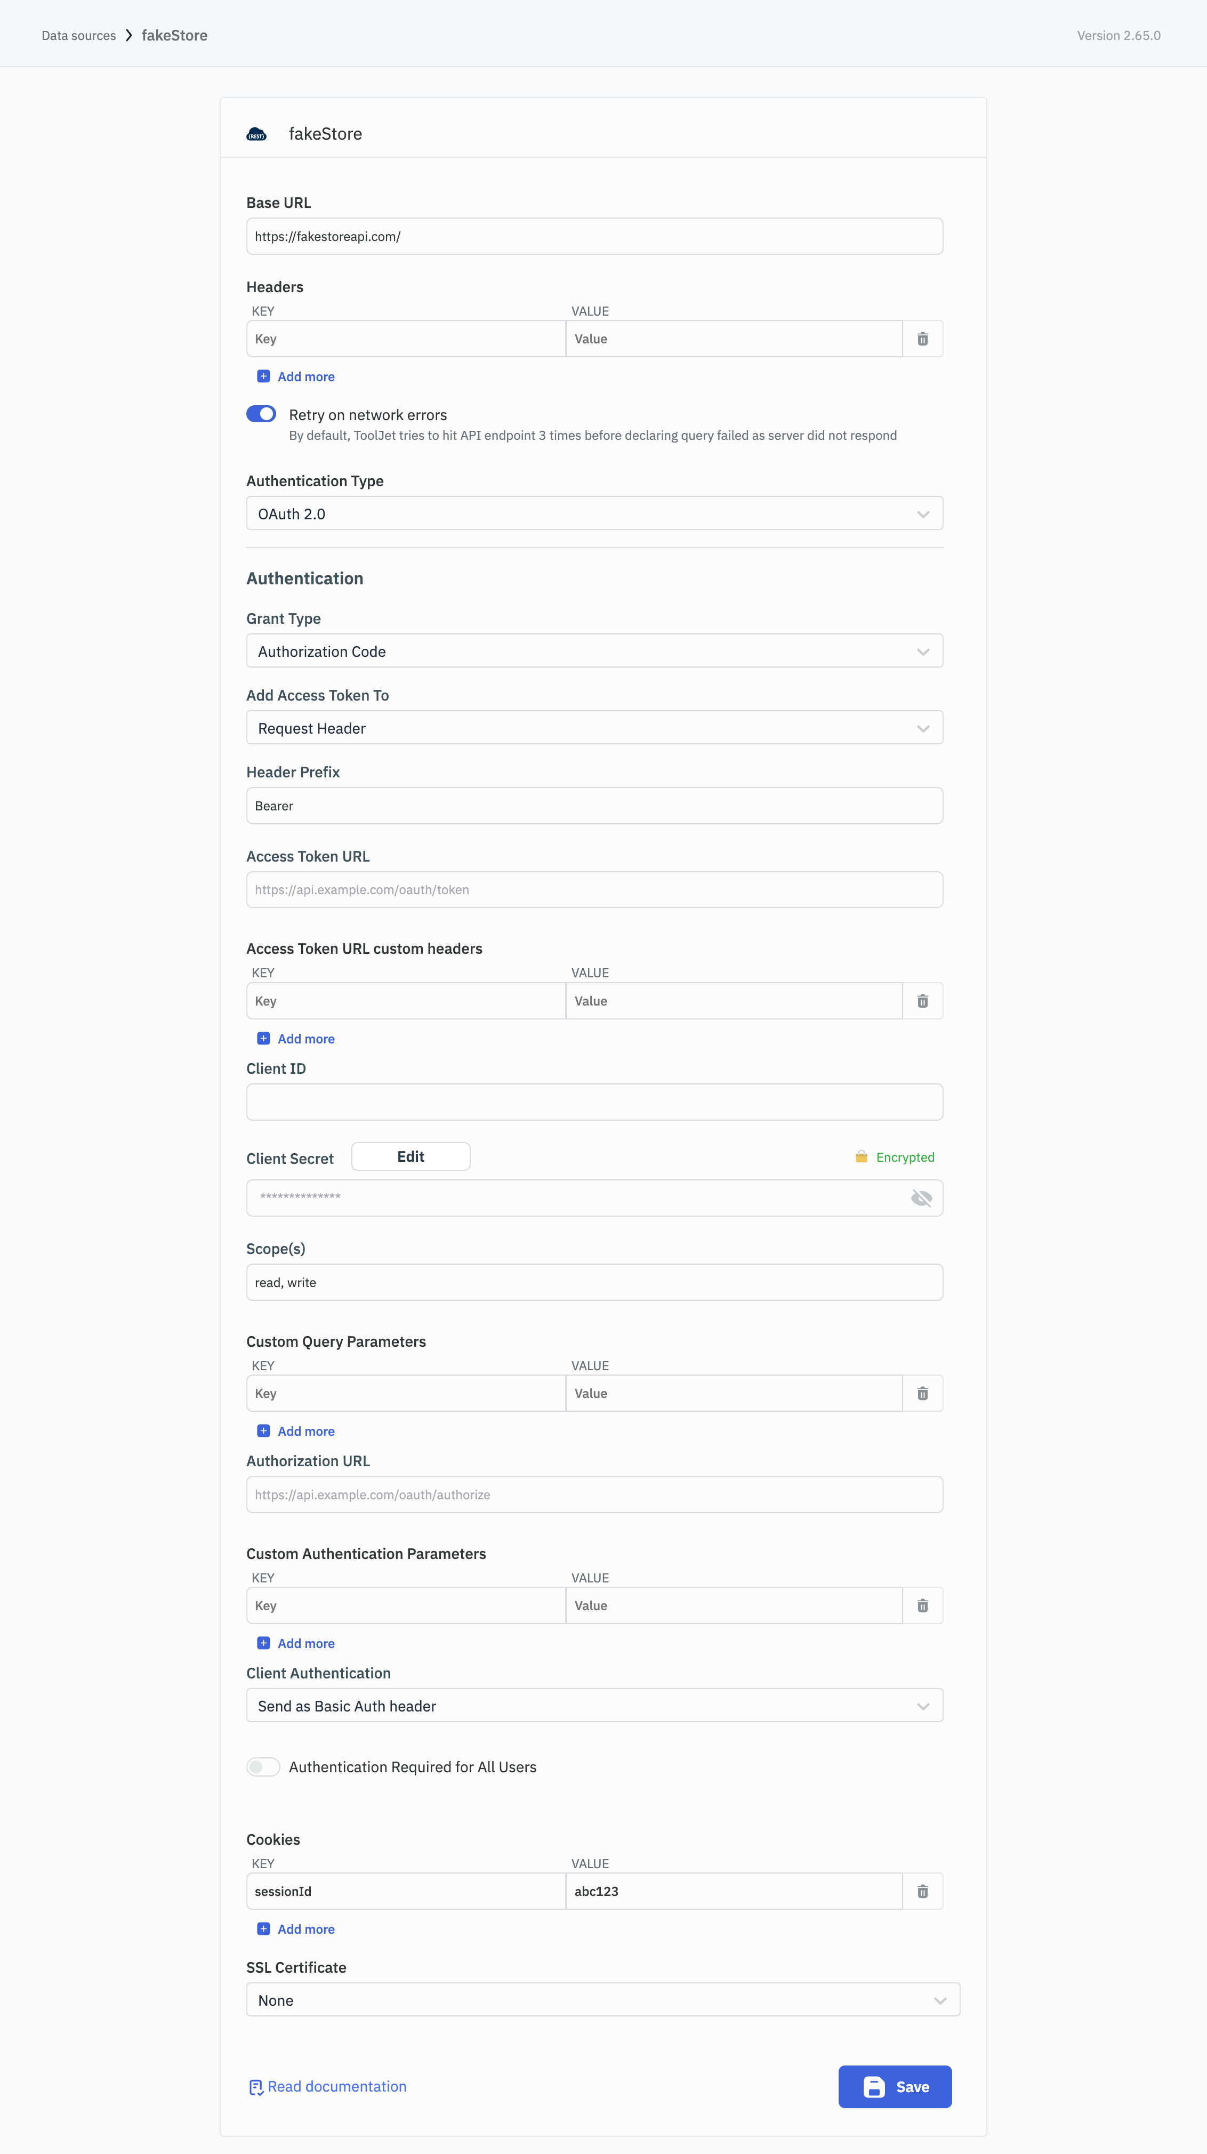Click plus icon under Headers section
This screenshot has width=1207, height=2154.
point(263,376)
